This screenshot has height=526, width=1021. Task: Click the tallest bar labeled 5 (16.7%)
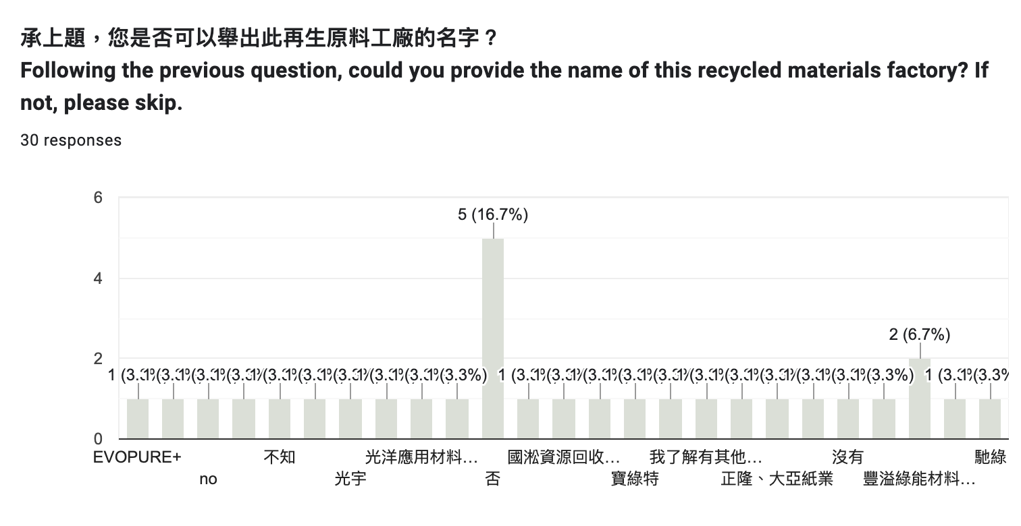tap(493, 339)
